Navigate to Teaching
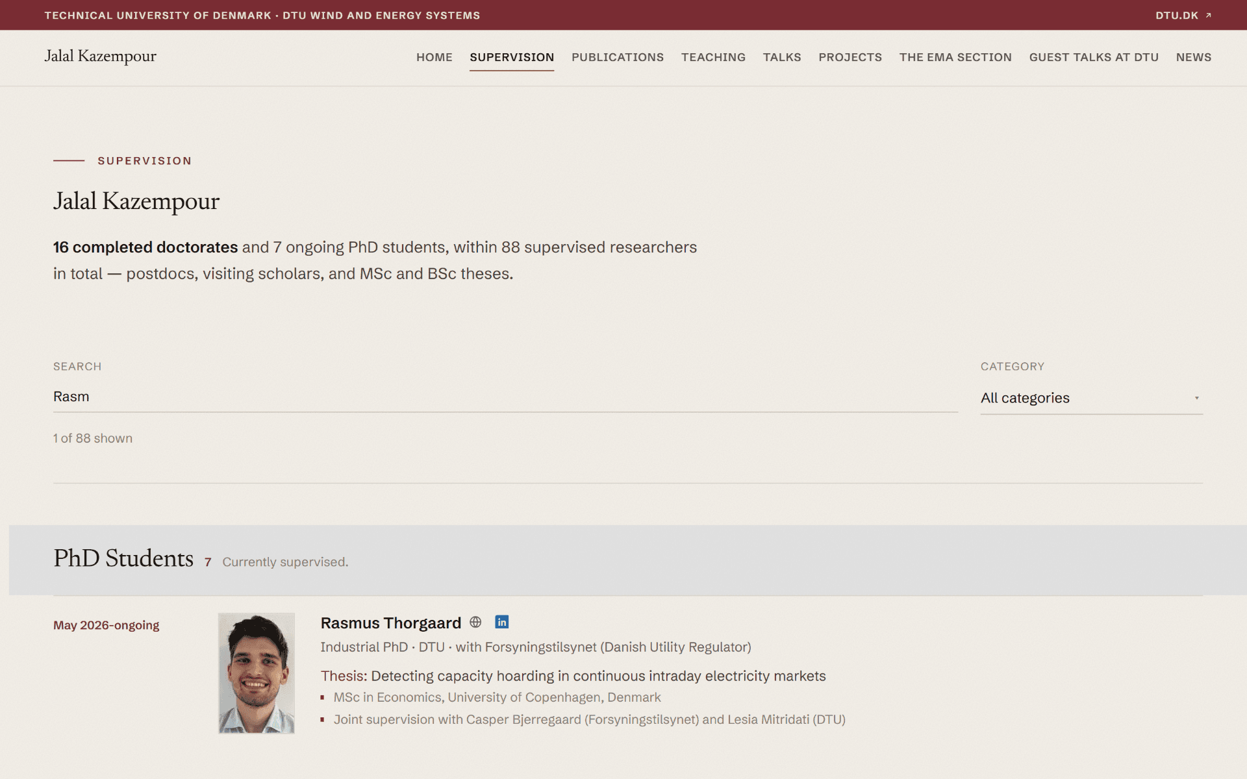The height and width of the screenshot is (779, 1247). [713, 57]
